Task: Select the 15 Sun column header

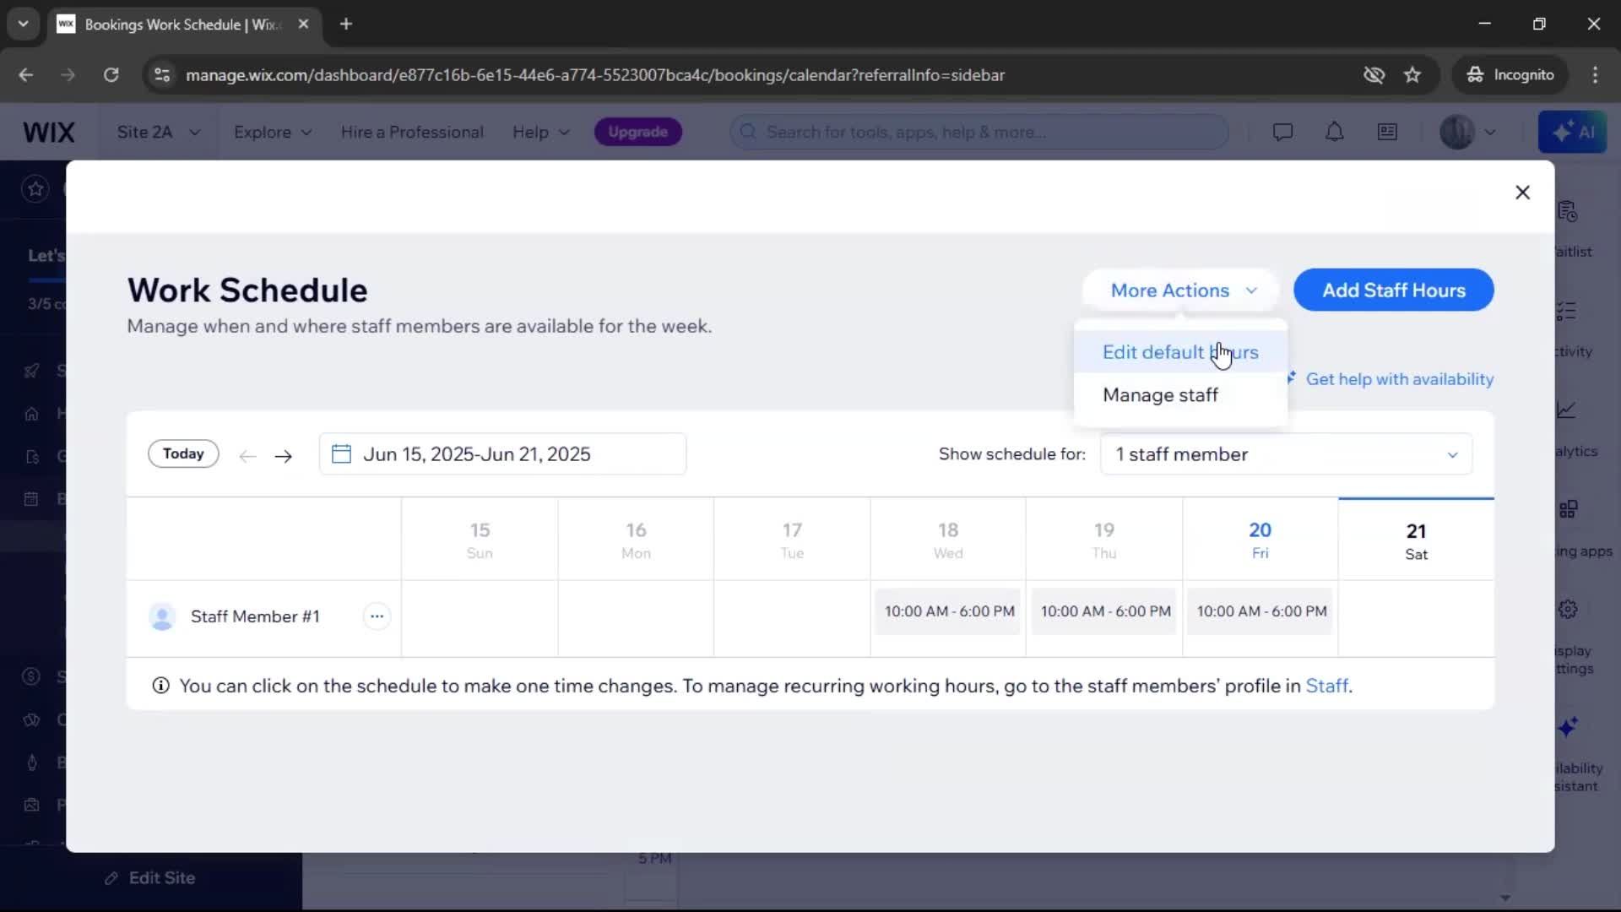Action: coord(480,540)
